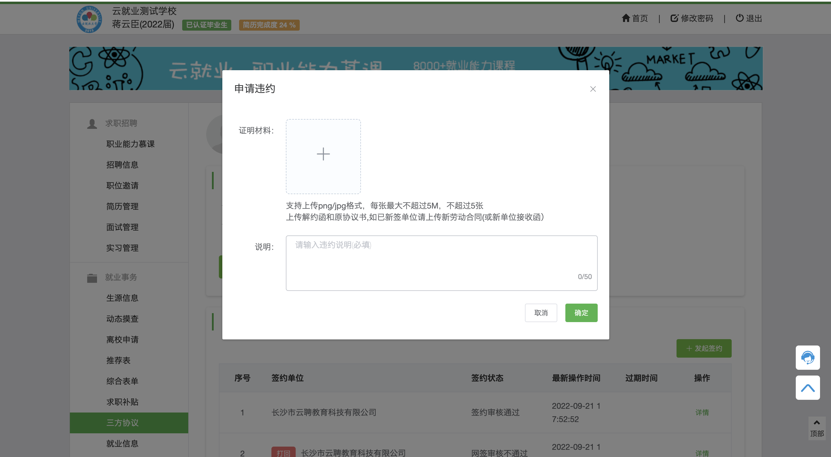Open 详情 link for first contract row

tap(702, 412)
